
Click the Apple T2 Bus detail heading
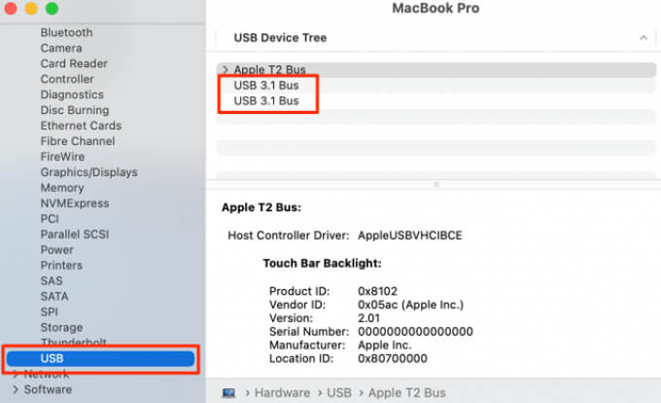(261, 207)
